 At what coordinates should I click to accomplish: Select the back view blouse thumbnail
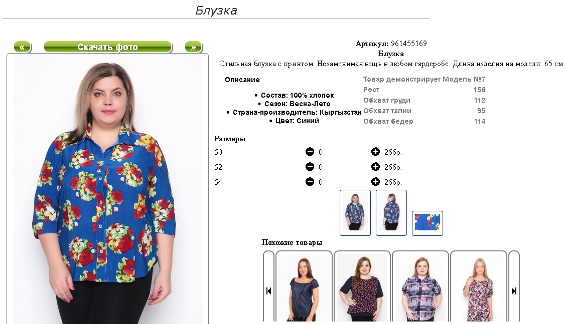[391, 213]
